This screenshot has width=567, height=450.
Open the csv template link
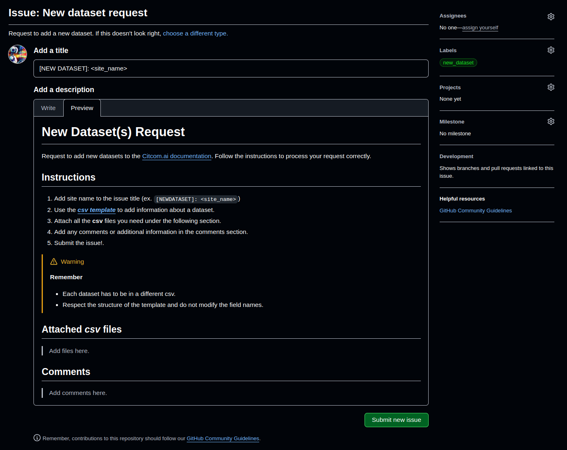coord(96,210)
